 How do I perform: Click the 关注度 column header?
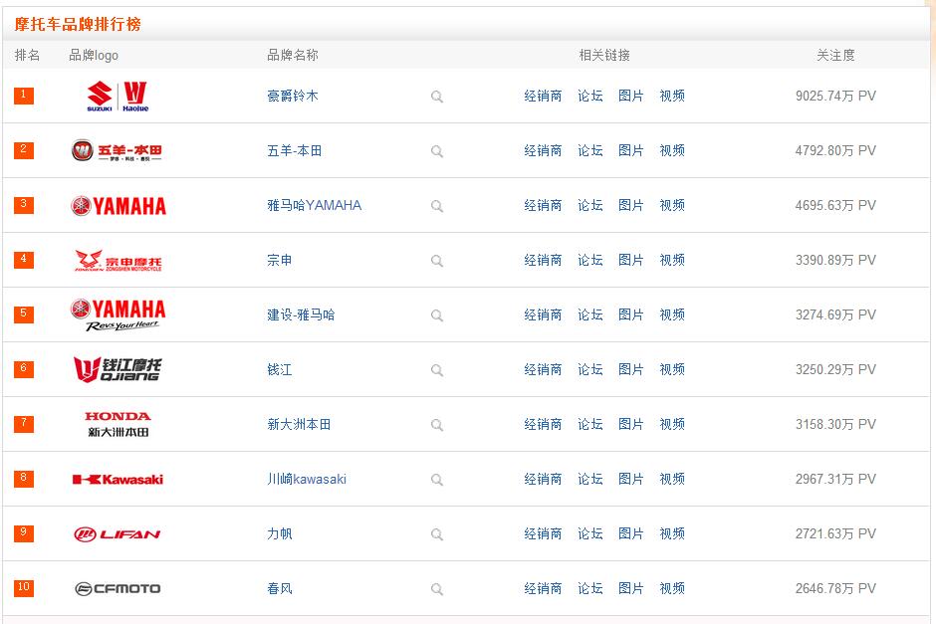click(x=835, y=56)
